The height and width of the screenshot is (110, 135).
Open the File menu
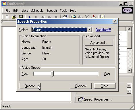click(x=8, y=11)
